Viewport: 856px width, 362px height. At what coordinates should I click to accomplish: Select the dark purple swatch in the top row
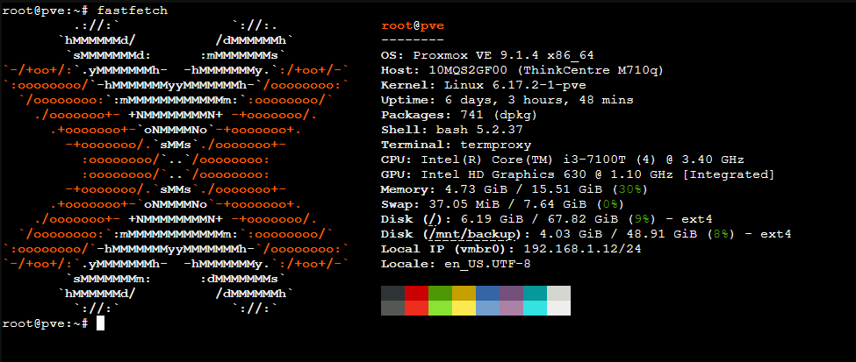[511, 293]
